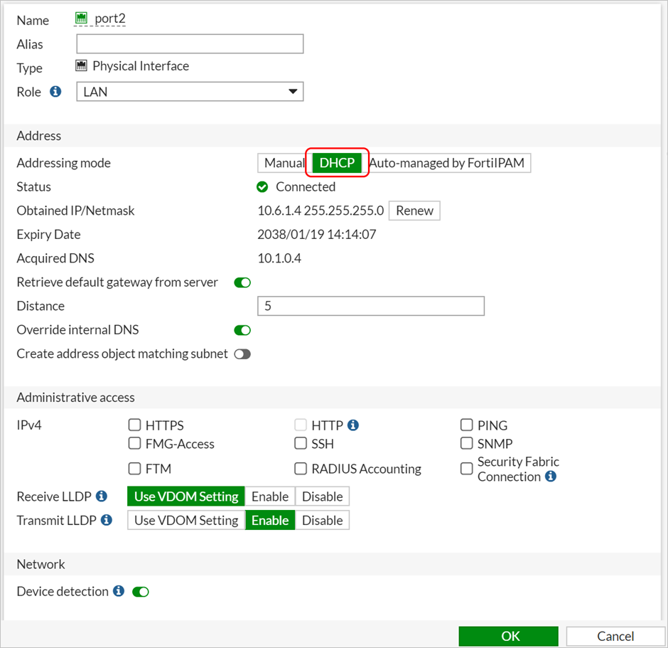Click the port2 name text
668x648 pixels.
(110, 18)
